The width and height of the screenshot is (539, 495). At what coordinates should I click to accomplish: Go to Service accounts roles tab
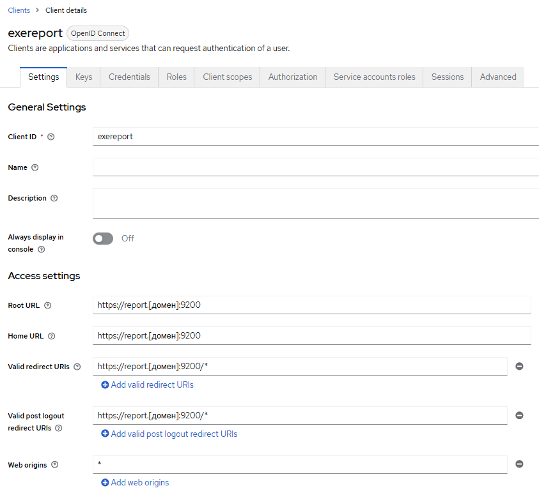[374, 77]
